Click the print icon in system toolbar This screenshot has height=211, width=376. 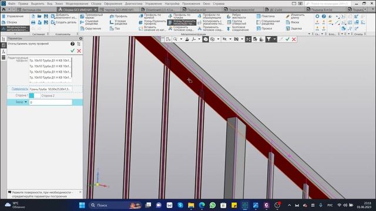tap(33, 22)
